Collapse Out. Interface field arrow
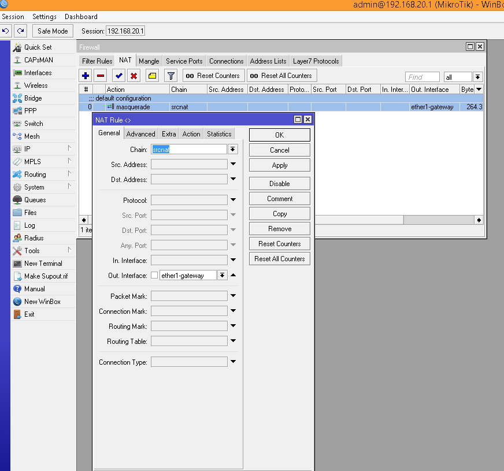 click(x=234, y=275)
